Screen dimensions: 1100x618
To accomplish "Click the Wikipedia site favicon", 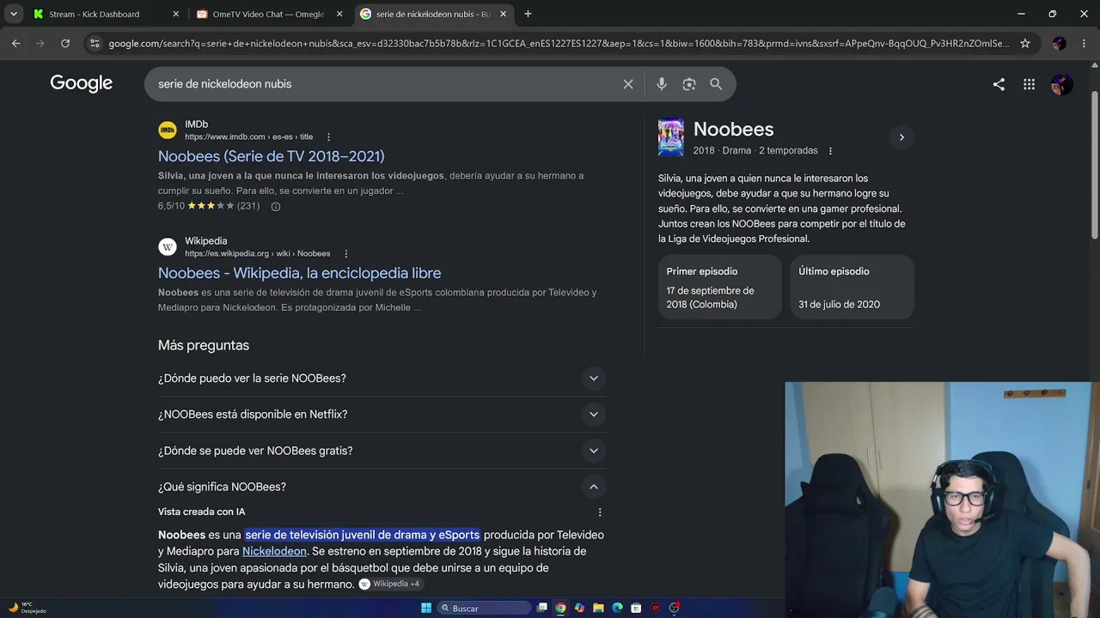I will coord(168,247).
